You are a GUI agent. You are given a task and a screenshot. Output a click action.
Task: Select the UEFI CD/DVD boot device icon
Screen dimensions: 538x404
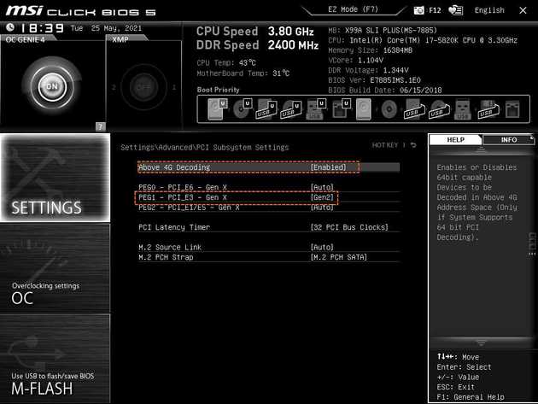click(243, 108)
